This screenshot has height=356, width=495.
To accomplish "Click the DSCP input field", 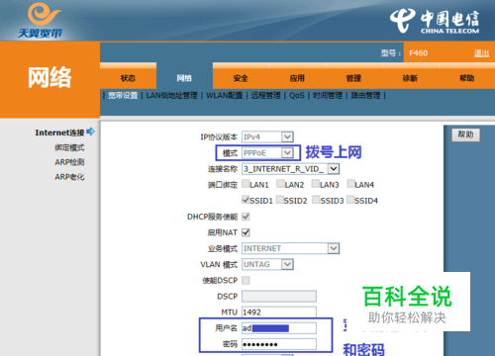I will (279, 296).
